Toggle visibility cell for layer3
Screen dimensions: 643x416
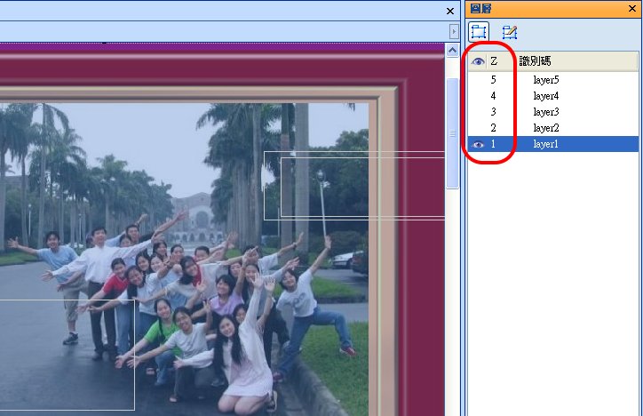478,112
